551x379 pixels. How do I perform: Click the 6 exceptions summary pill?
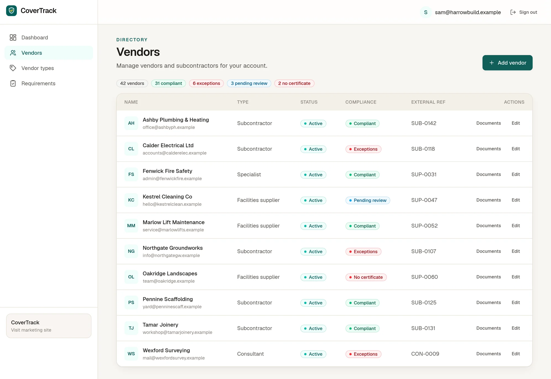pyautogui.click(x=206, y=83)
